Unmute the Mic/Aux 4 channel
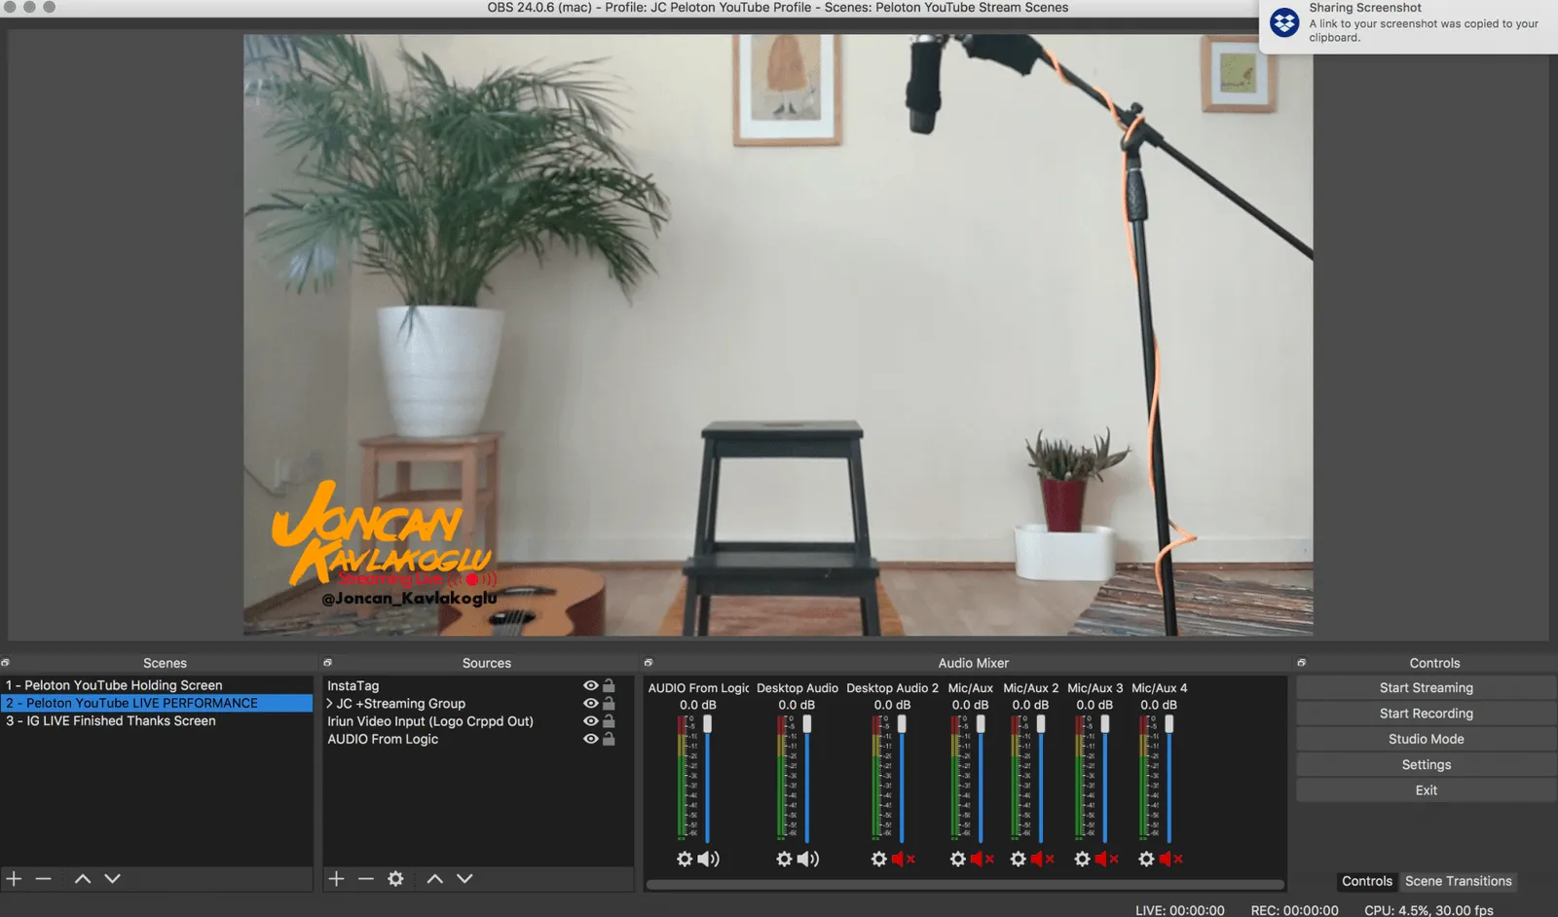Viewport: 1558px width, 917px height. [x=1170, y=859]
